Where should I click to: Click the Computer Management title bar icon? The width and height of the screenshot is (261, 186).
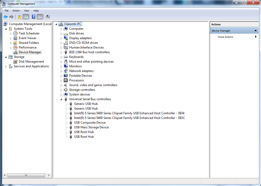4,3
